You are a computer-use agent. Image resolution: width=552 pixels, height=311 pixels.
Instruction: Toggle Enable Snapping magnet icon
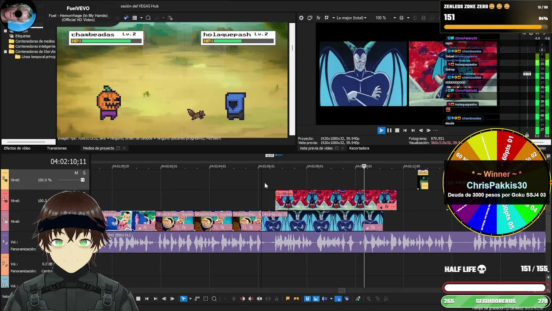307,298
